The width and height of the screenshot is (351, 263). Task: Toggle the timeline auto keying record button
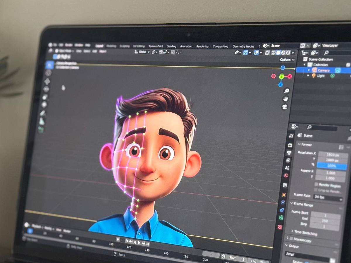pyautogui.click(x=118, y=239)
